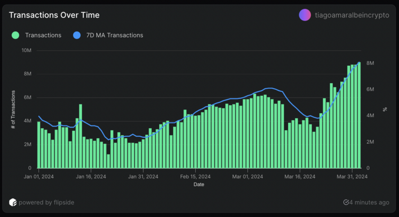Click the Jan 16, 2024 axis label
Screen dimensions: 399x217
91,177
